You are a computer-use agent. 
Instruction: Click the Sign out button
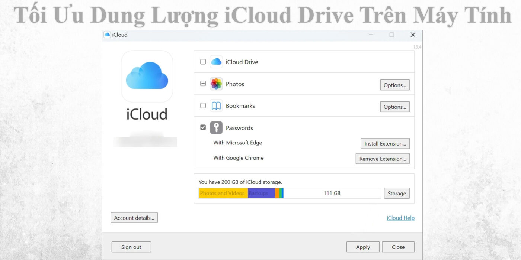click(x=131, y=247)
